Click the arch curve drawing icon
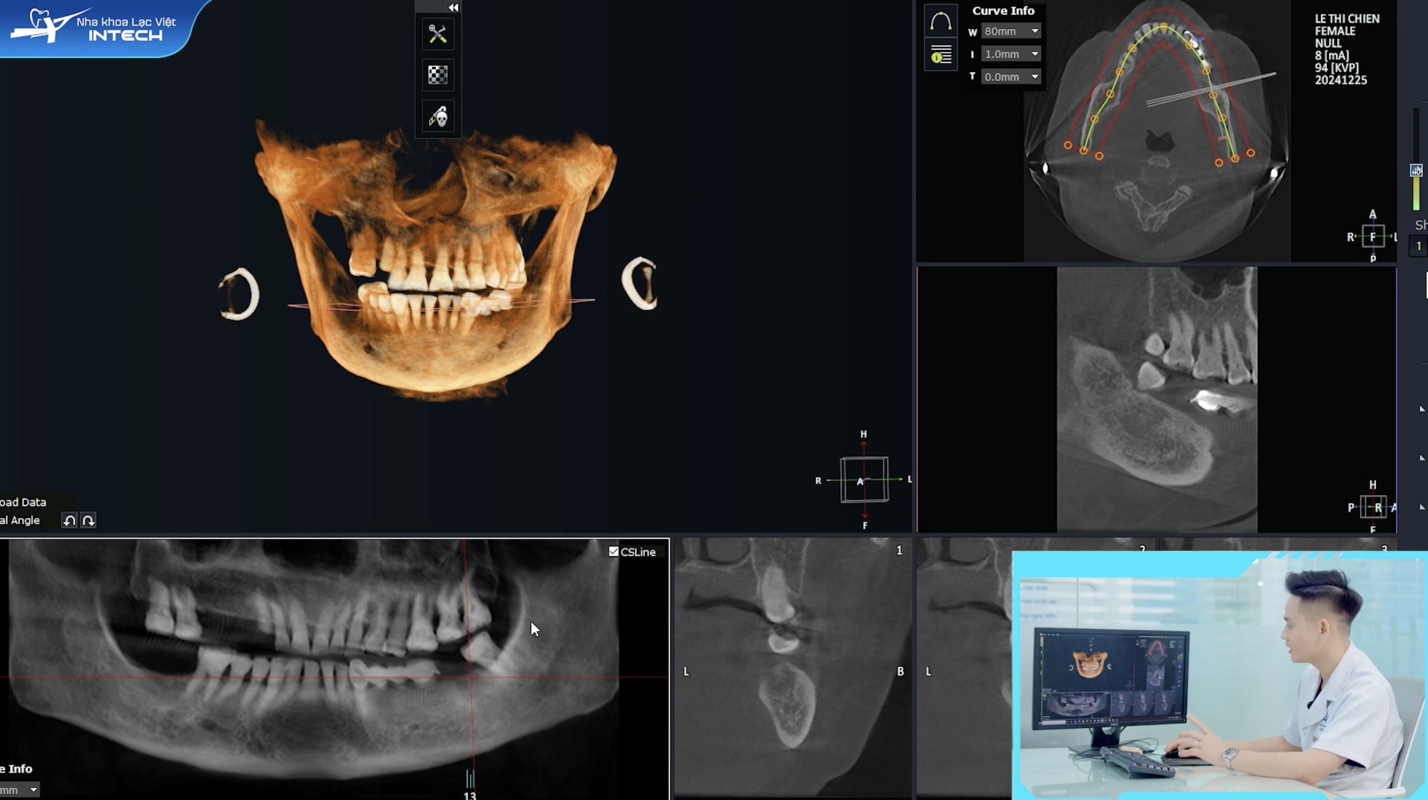Viewport: 1428px width, 800px height. tap(940, 22)
